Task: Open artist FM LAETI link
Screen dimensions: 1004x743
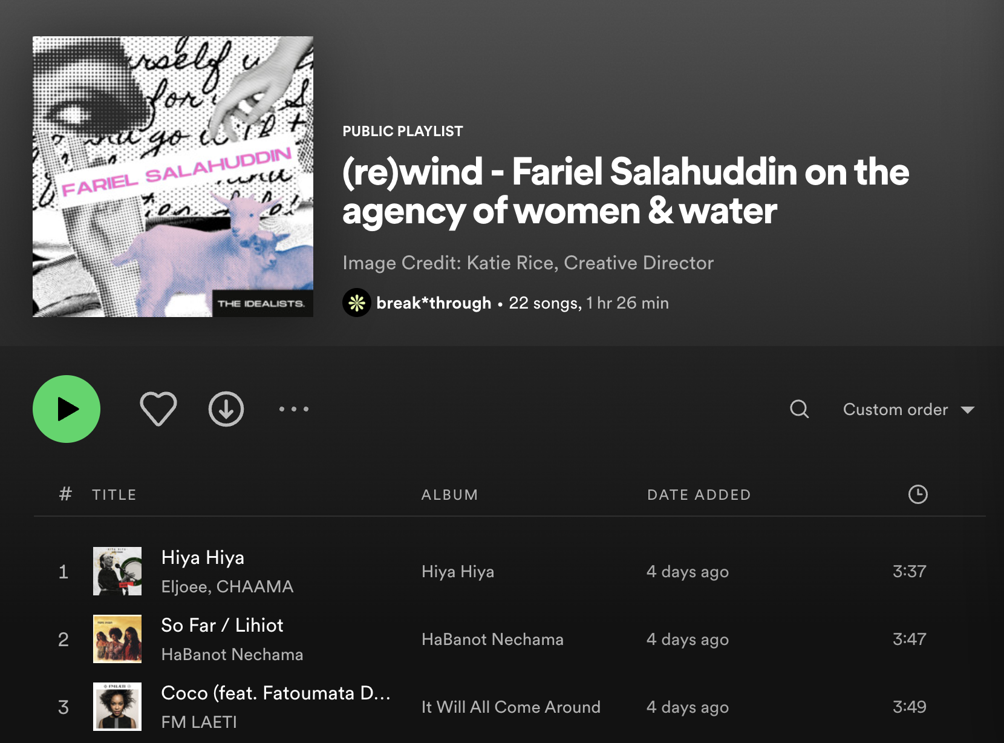Action: (x=199, y=722)
